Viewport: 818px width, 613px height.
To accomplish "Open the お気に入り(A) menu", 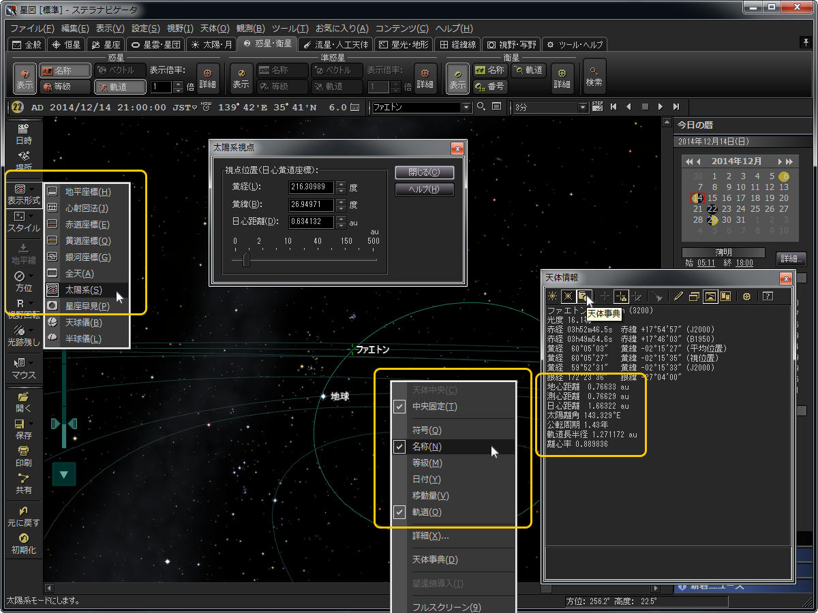I will [x=342, y=29].
